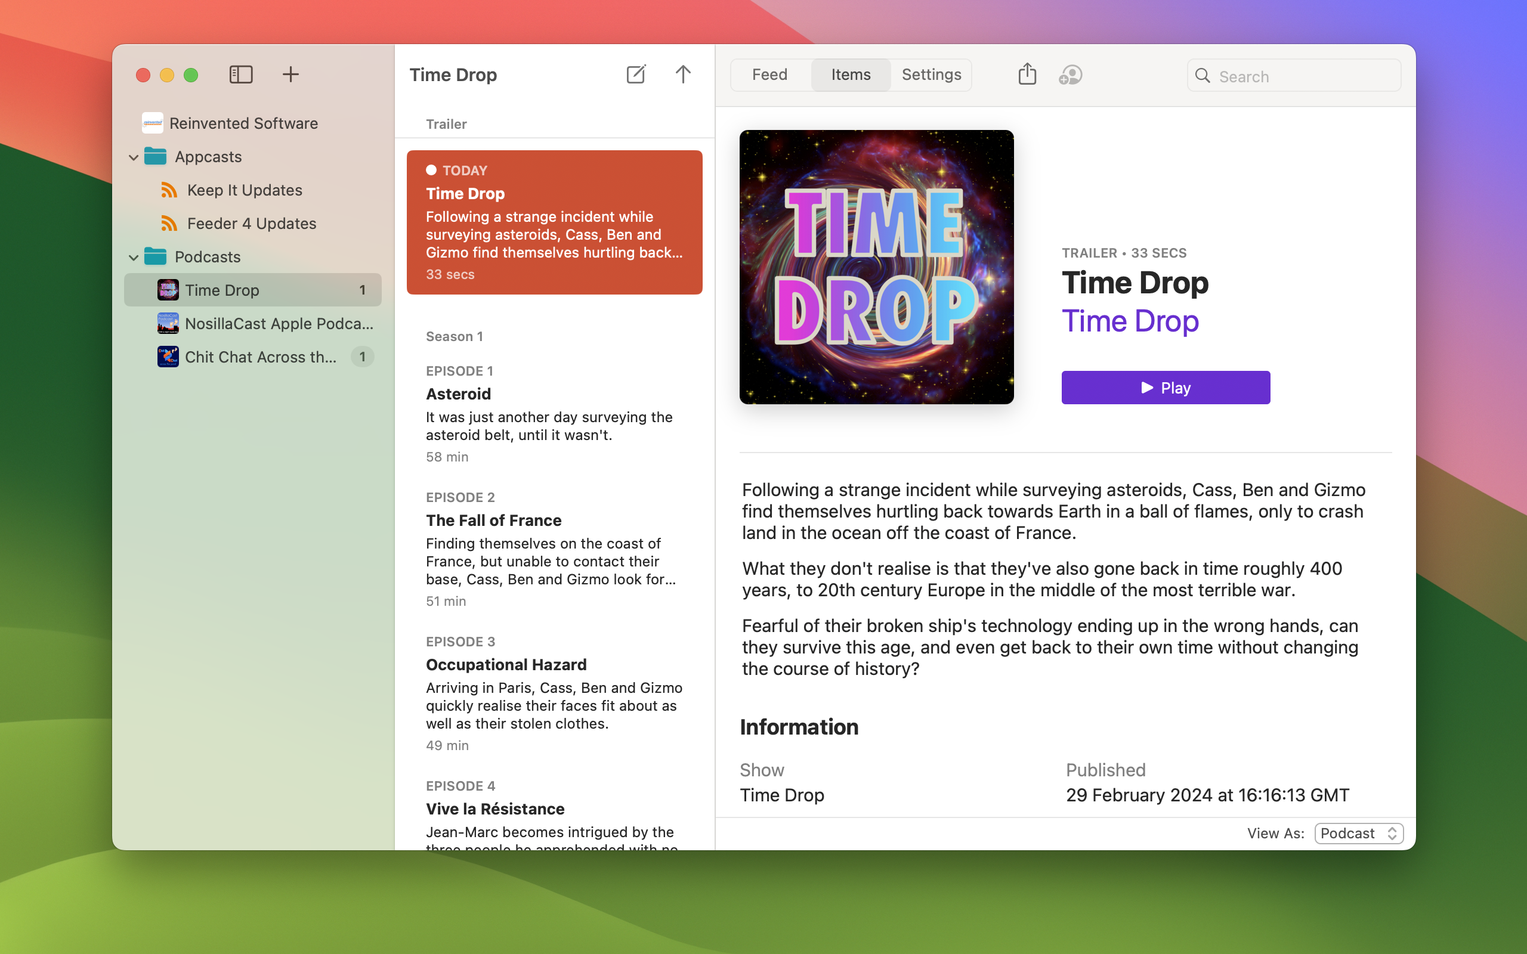1527x954 pixels.
Task: Click the Time Drop unread badge 1
Action: (x=362, y=290)
